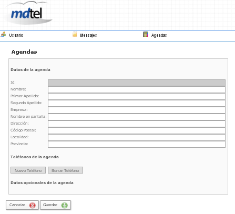Click the Nuevo Teléfono button
This screenshot has width=235, height=214.
tap(28, 170)
